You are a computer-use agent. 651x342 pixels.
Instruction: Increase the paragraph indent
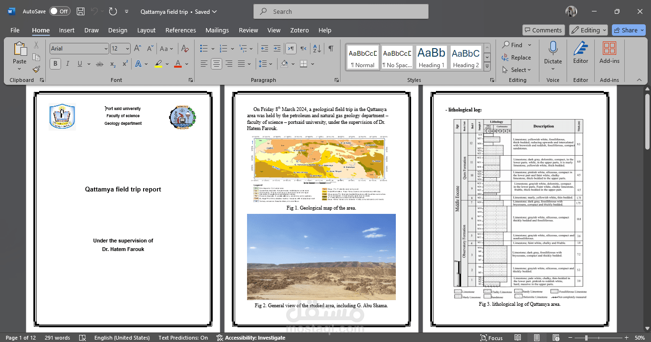tap(277, 49)
